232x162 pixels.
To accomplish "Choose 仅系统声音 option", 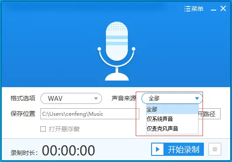I will click(x=172, y=119).
